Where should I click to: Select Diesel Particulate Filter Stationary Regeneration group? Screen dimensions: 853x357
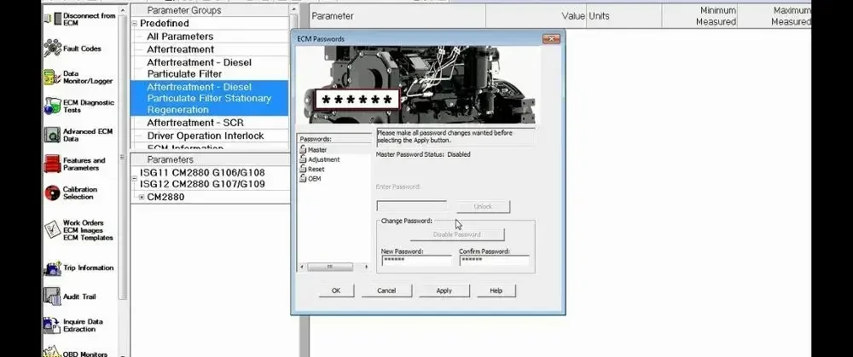pos(209,98)
